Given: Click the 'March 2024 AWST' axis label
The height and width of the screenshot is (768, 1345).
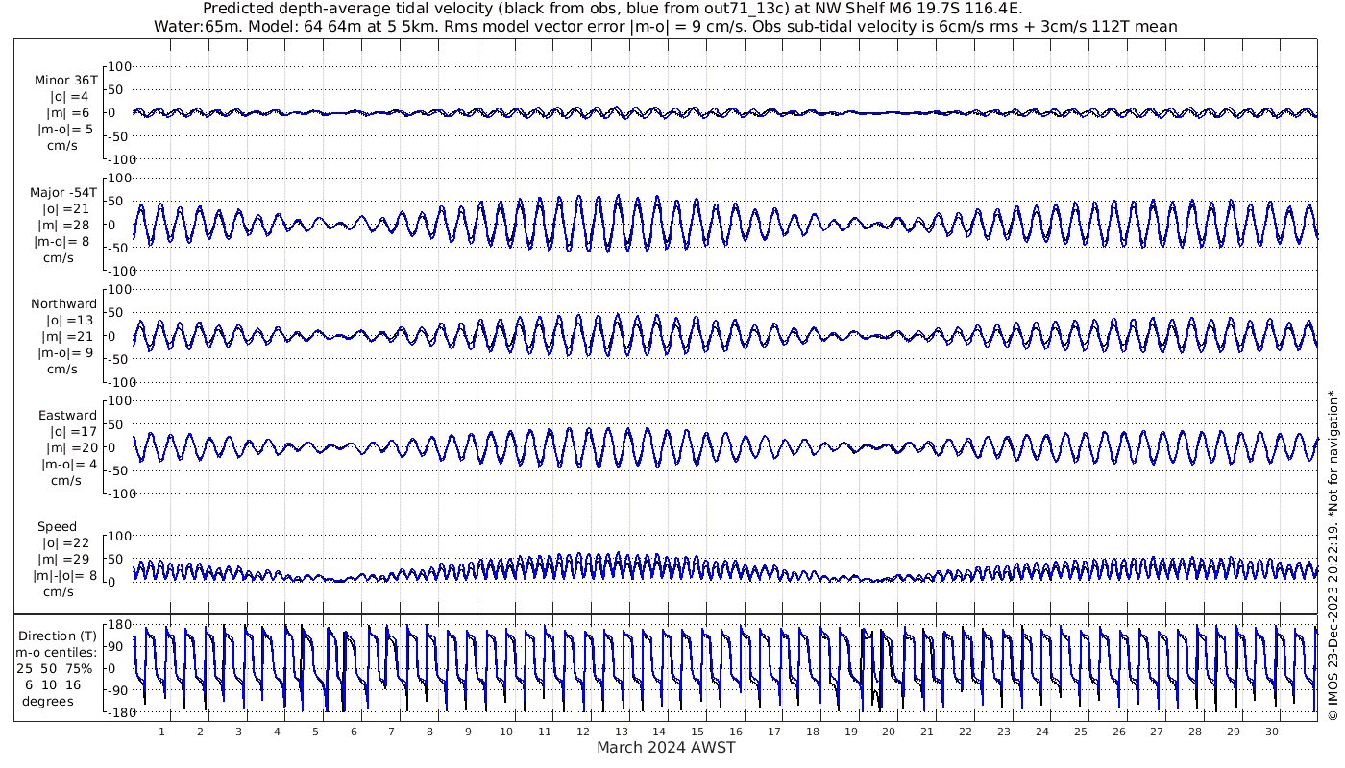Looking at the screenshot, I should 667,748.
